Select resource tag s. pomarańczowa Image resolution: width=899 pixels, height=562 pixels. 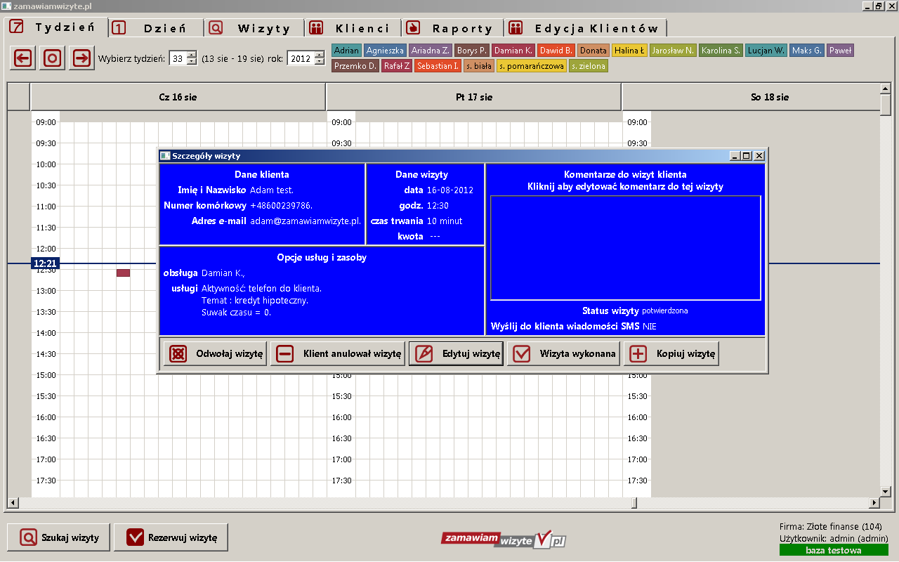coord(532,66)
